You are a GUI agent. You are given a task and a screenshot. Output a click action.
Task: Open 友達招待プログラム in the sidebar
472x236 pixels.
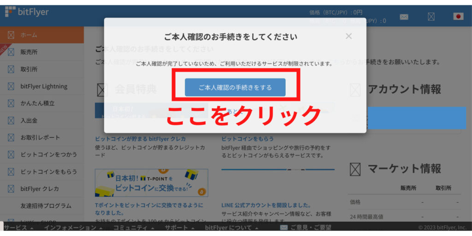(42, 206)
